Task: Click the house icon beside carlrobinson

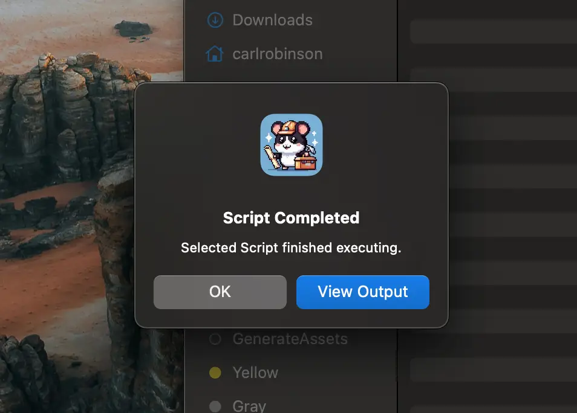Action: tap(215, 54)
